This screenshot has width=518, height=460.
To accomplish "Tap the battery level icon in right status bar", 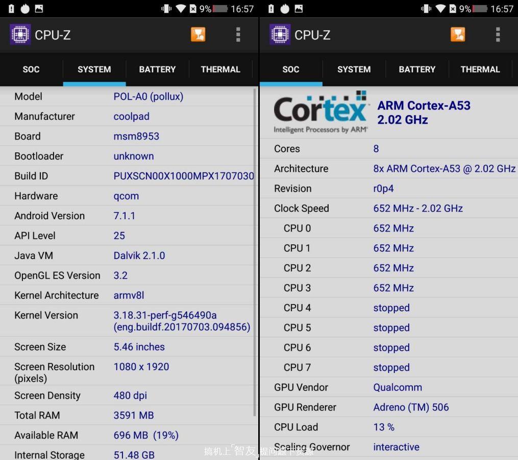I will [x=480, y=9].
